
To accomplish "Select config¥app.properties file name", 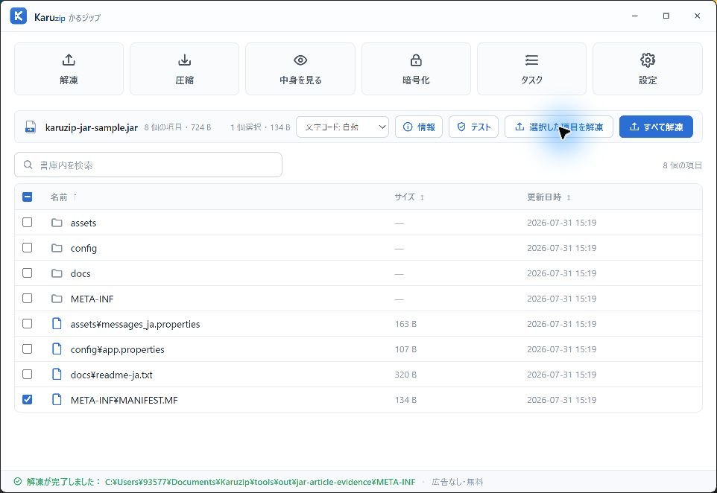I will tap(118, 349).
